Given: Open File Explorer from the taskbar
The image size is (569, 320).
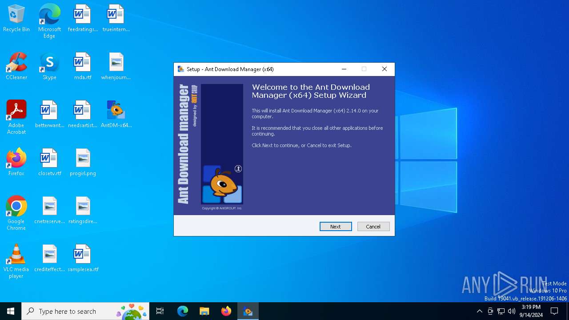Looking at the screenshot, I should (x=204, y=311).
